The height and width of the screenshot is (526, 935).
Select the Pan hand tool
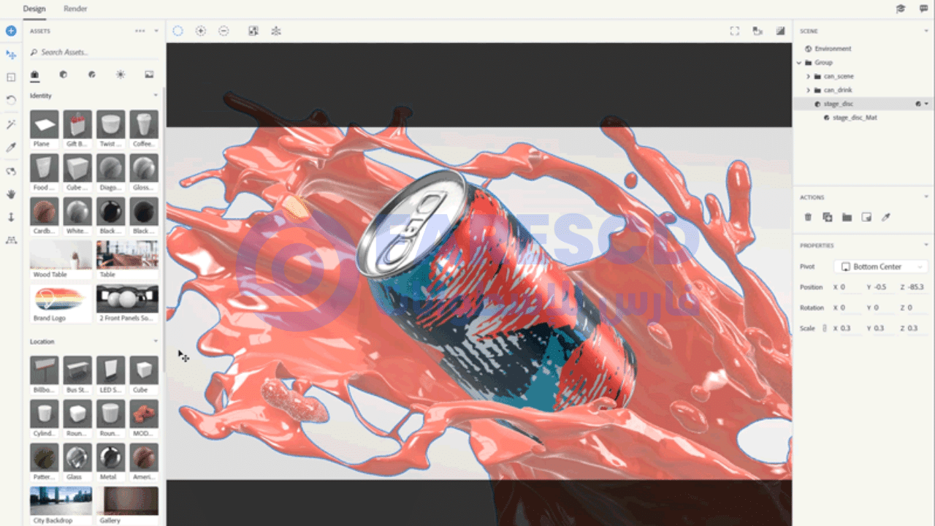pos(11,194)
